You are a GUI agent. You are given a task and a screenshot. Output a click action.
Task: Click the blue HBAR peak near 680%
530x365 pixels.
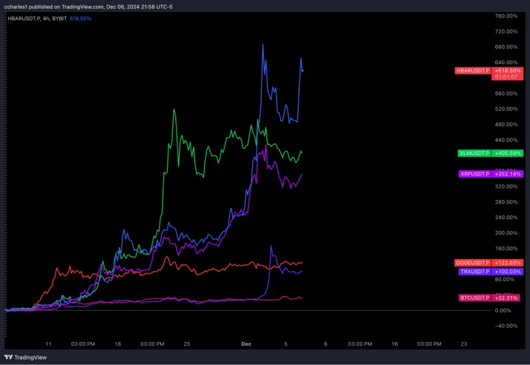click(x=263, y=45)
